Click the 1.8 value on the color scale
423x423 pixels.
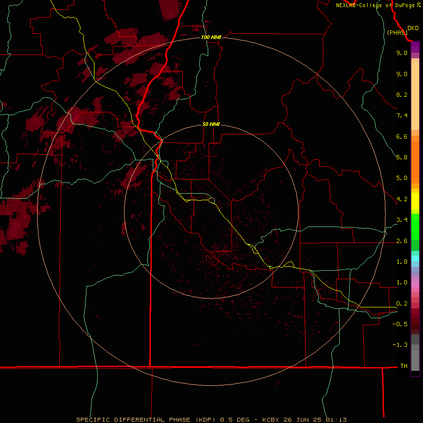402,262
